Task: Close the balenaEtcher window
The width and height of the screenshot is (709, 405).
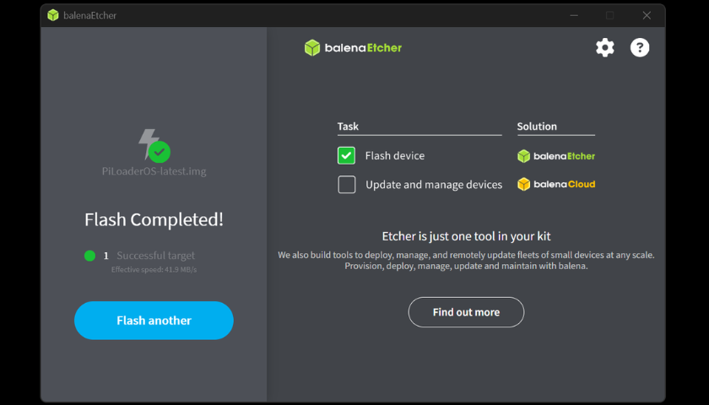Action: (647, 15)
